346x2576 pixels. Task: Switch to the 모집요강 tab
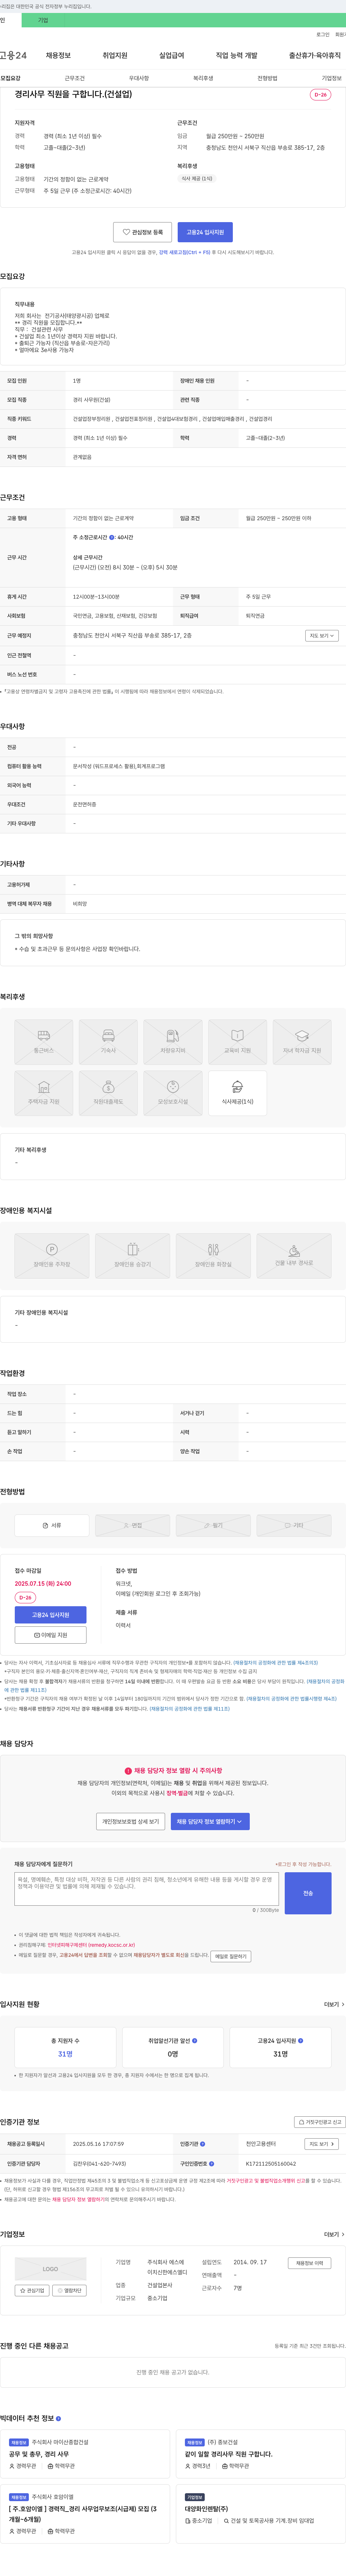tap(10, 78)
